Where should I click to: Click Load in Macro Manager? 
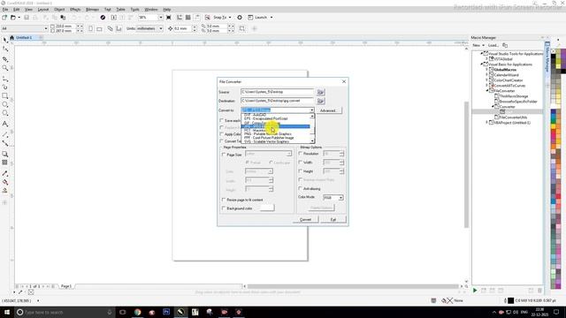[x=493, y=45]
